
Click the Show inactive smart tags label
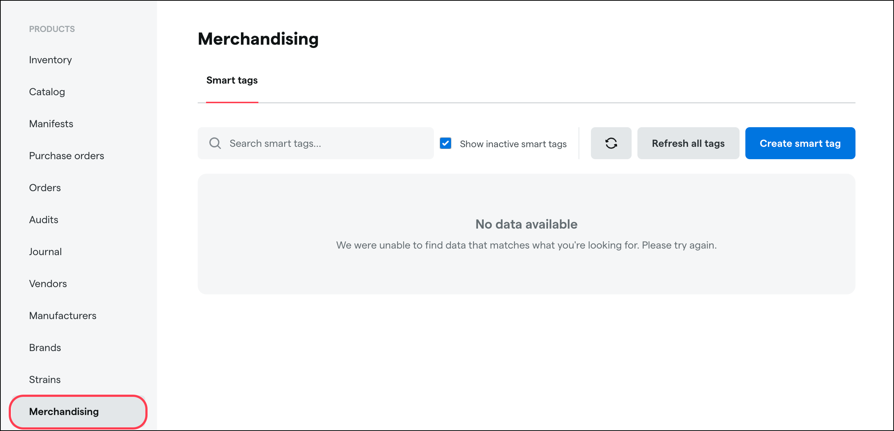[x=513, y=144]
